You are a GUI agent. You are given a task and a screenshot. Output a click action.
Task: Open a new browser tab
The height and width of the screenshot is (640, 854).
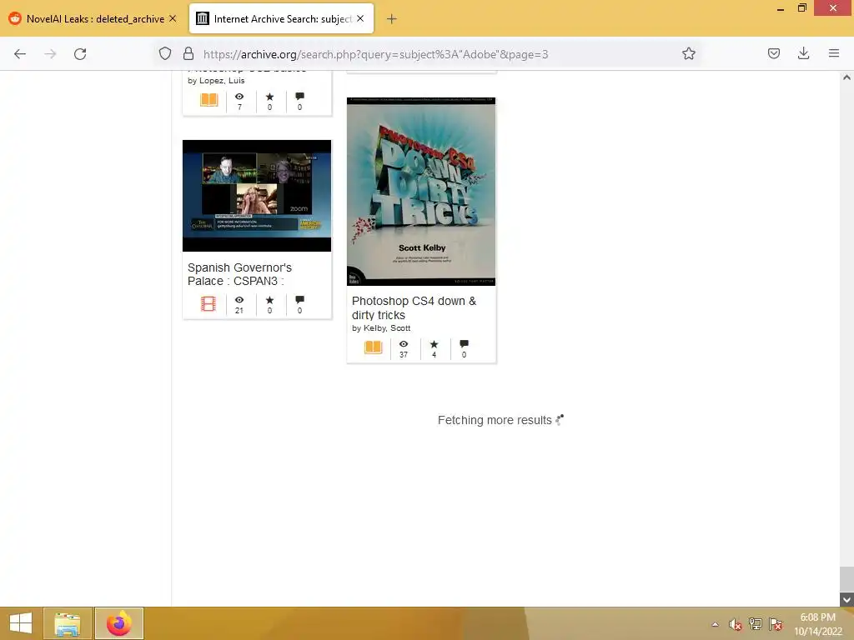(x=392, y=19)
